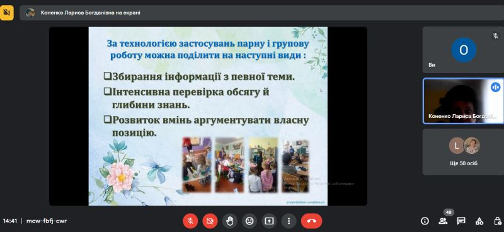Select Коненко Лариса participant video tile
This screenshot has height=232, width=504.
click(x=463, y=101)
